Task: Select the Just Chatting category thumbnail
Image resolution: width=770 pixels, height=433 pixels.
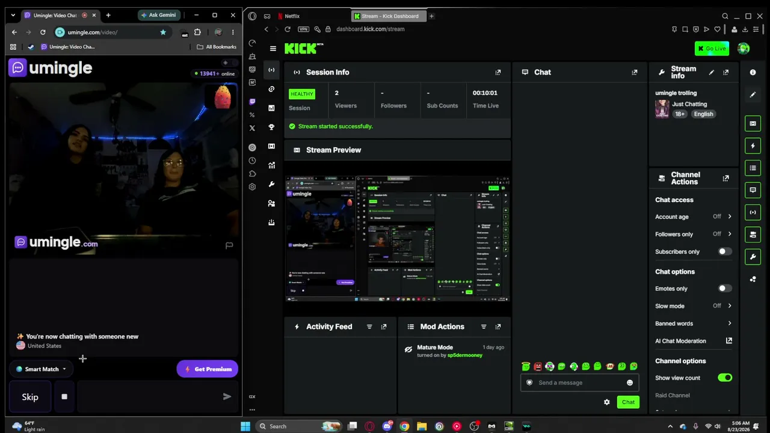Action: pyautogui.click(x=662, y=109)
